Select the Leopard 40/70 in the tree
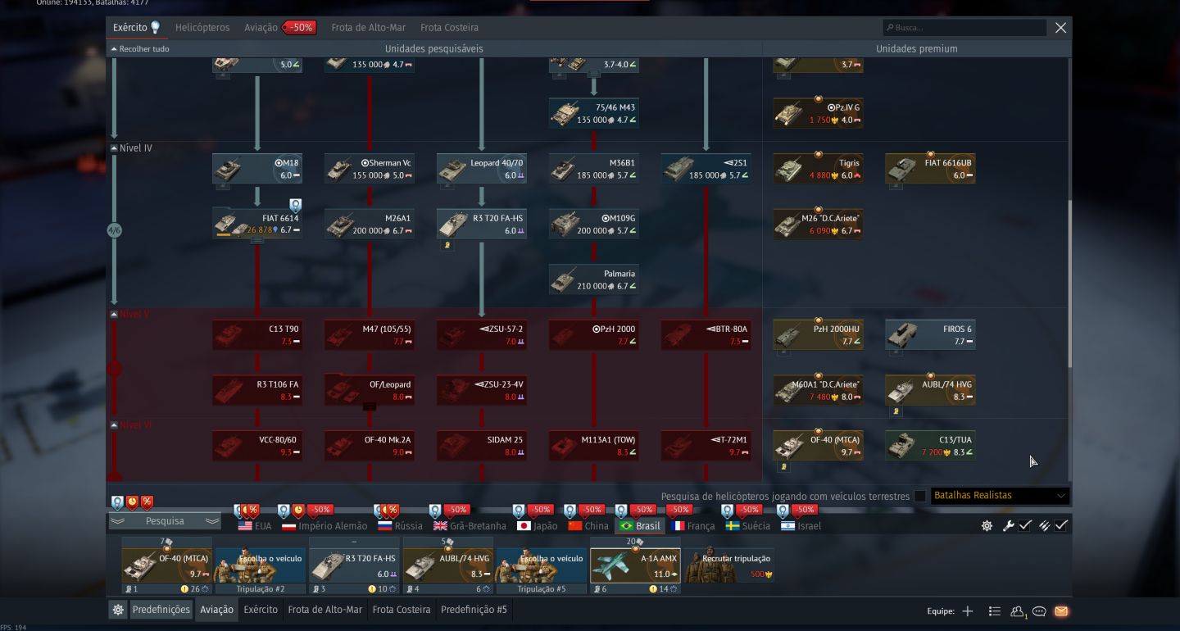 tap(482, 169)
